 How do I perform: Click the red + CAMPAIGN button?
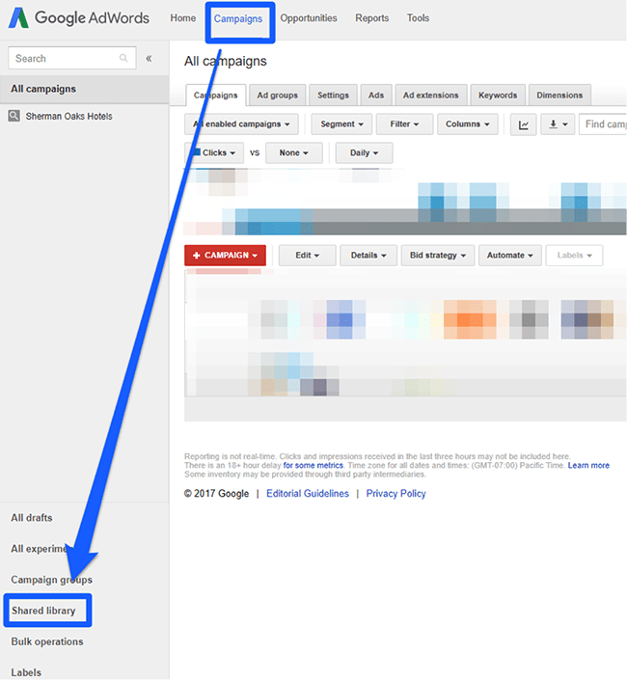click(225, 256)
